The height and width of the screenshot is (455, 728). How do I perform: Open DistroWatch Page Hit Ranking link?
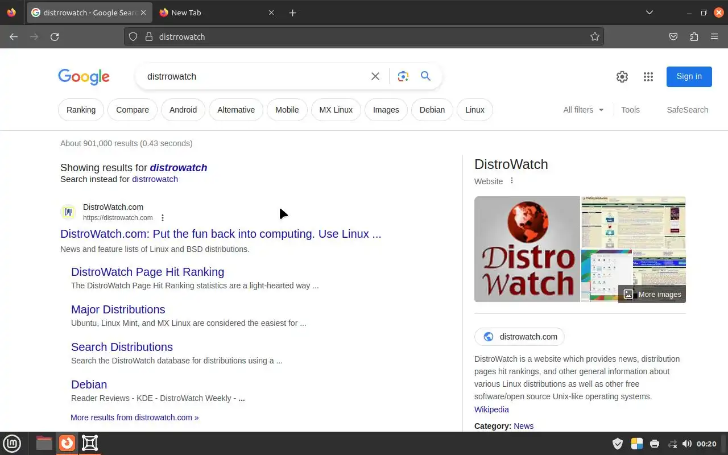147,272
